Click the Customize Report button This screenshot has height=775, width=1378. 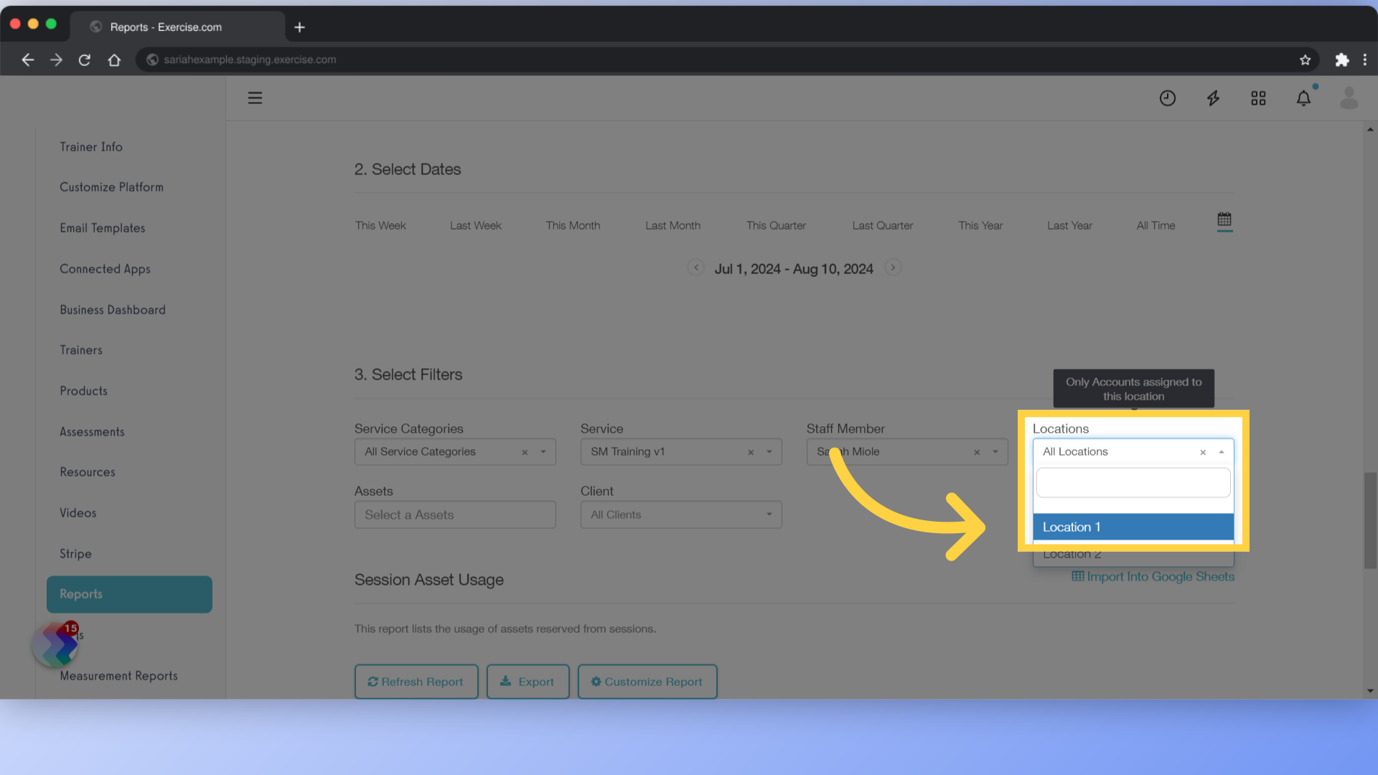coord(647,682)
